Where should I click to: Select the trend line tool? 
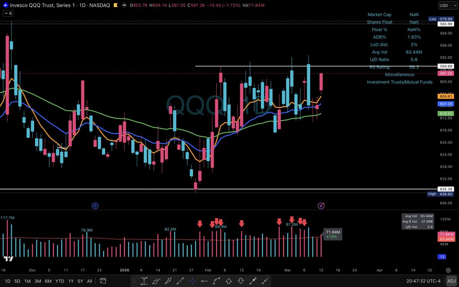(180, 281)
